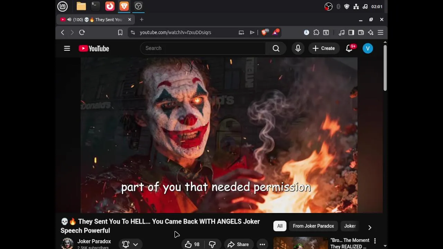Open the network tray icon

(356, 7)
